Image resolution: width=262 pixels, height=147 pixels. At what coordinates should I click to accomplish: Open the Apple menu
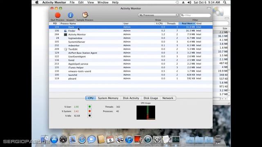click(x=37, y=2)
